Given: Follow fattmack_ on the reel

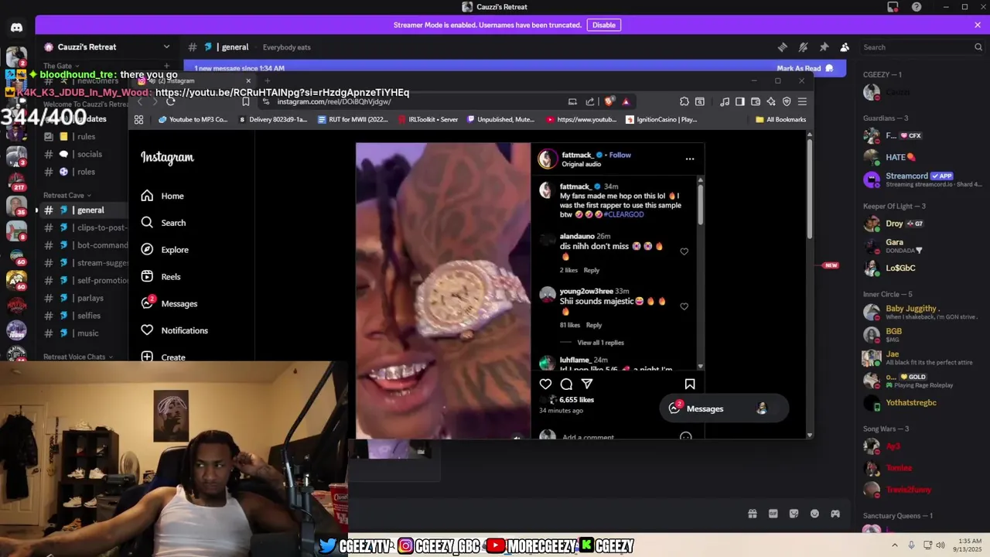Looking at the screenshot, I should [620, 155].
